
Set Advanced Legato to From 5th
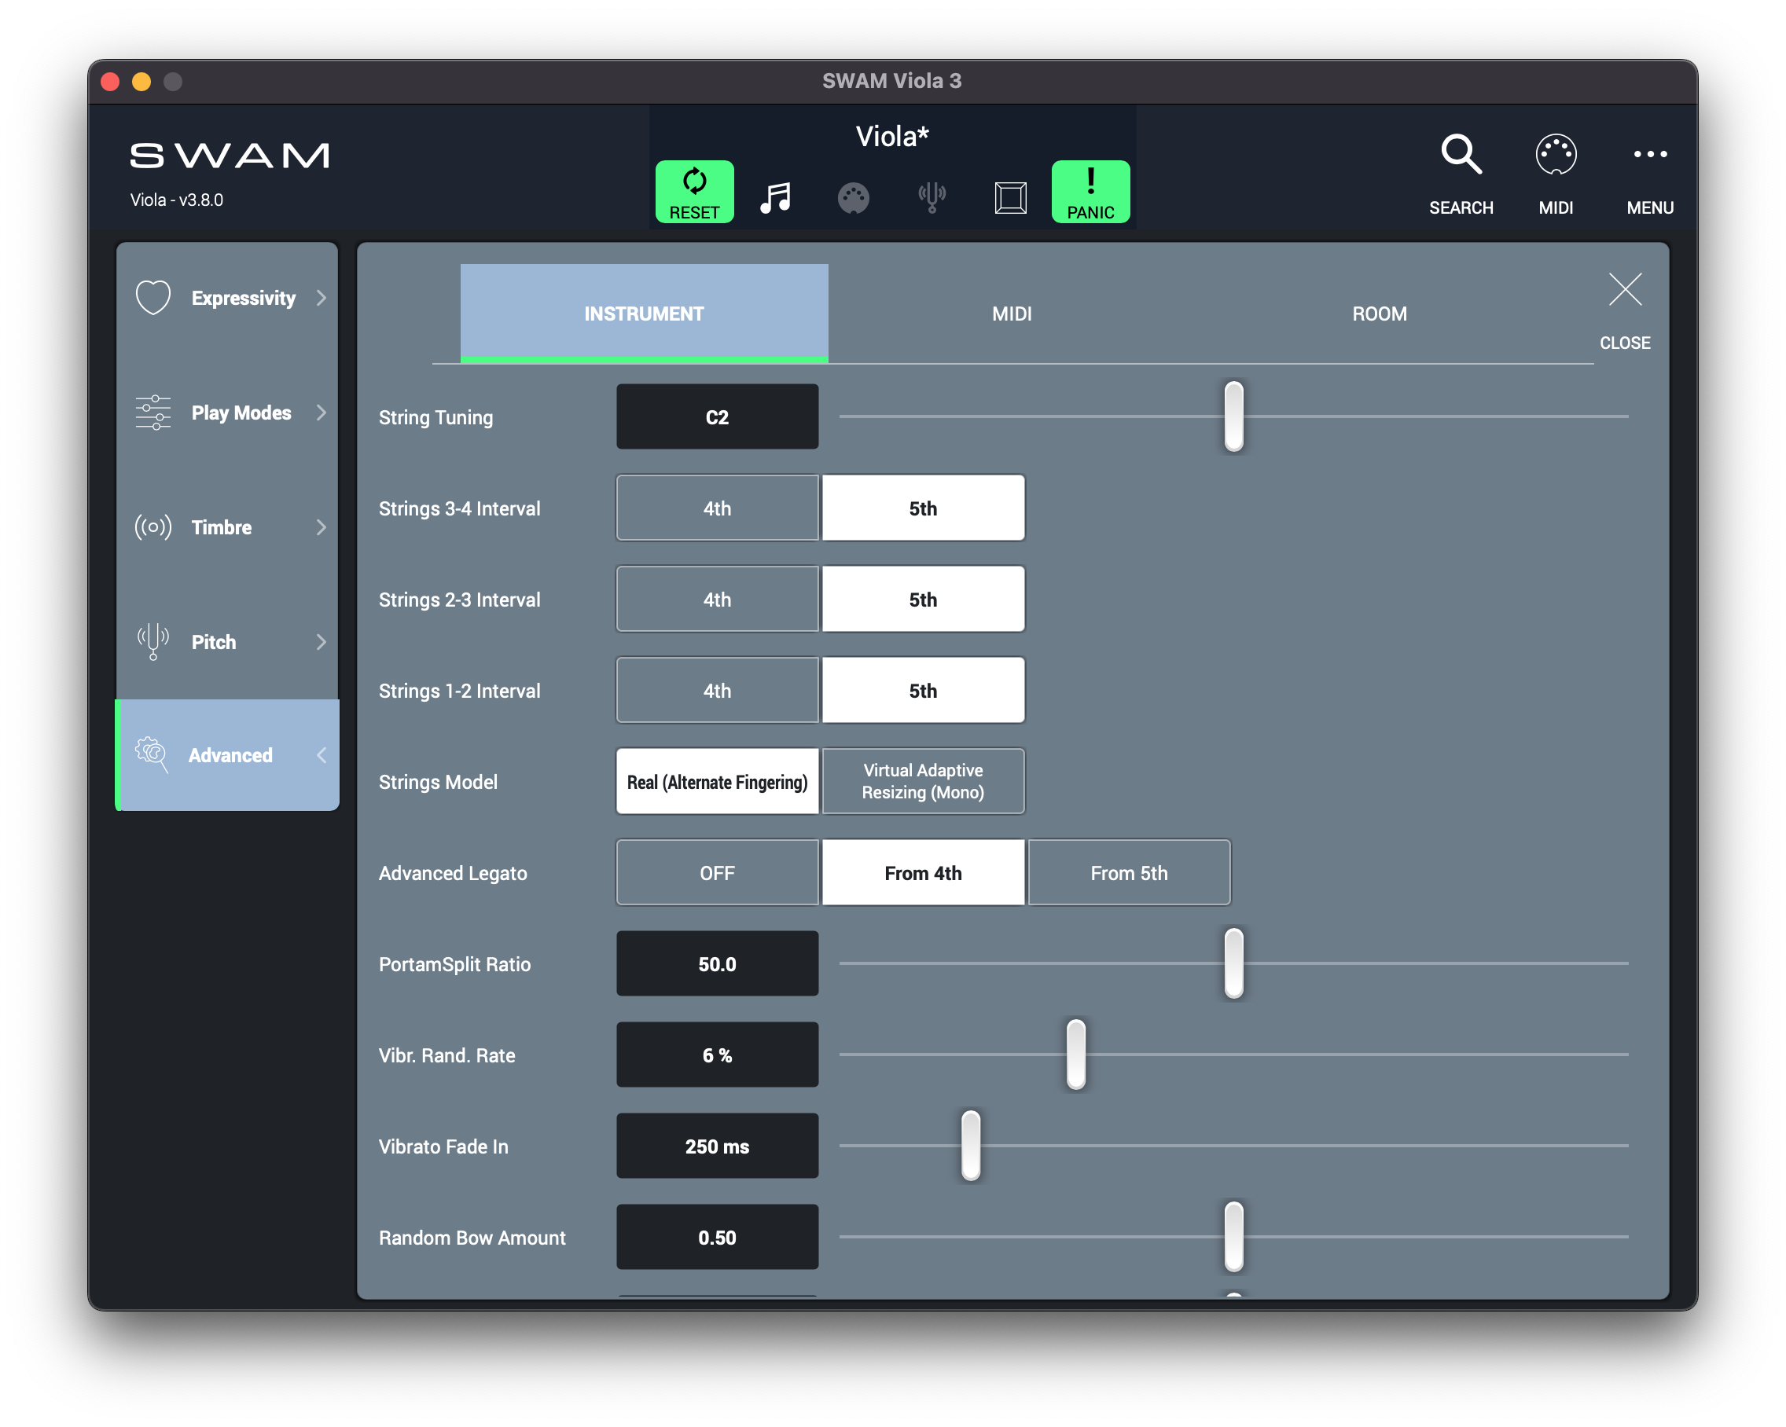pyautogui.click(x=1128, y=873)
